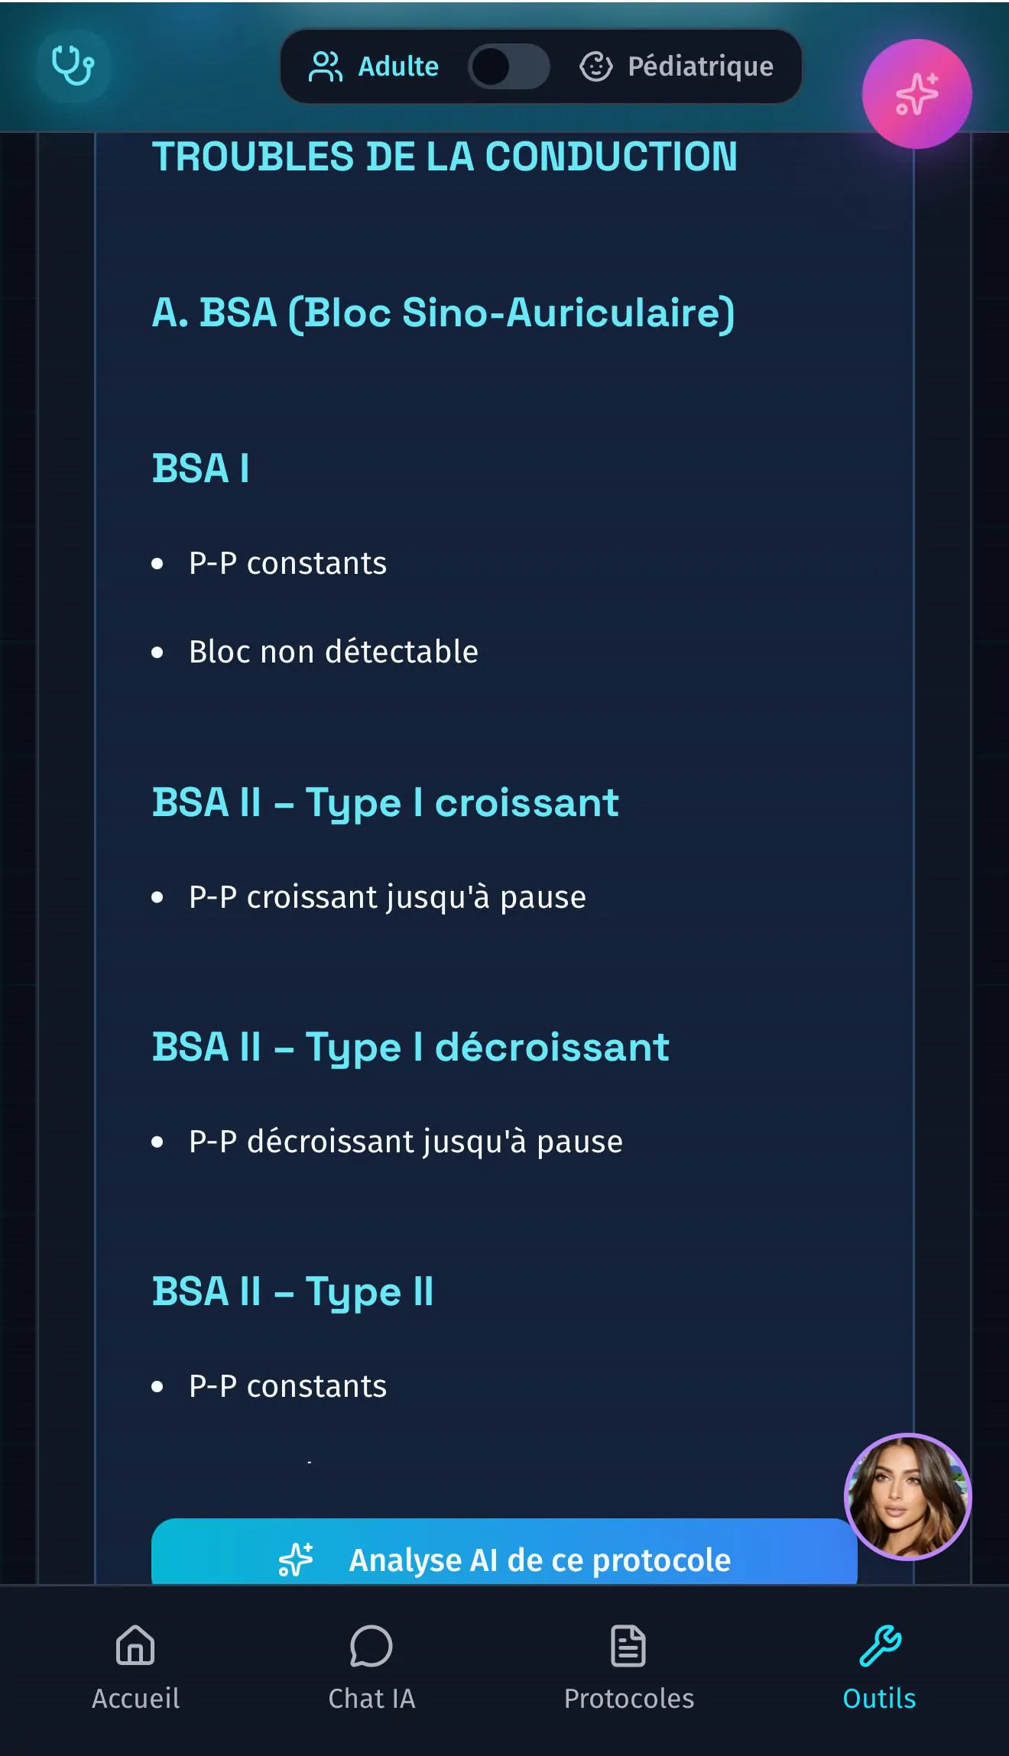Tap the wrench icon above Outils

880,1645
